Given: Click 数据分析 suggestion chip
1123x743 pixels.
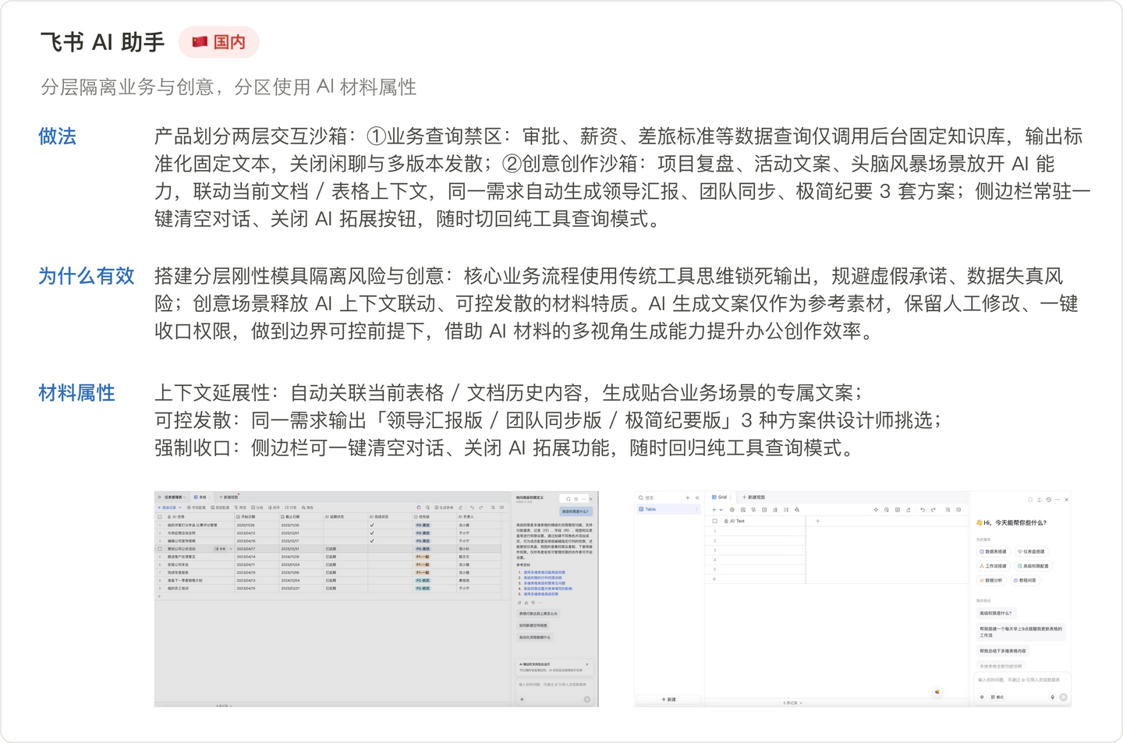Looking at the screenshot, I should [x=991, y=580].
